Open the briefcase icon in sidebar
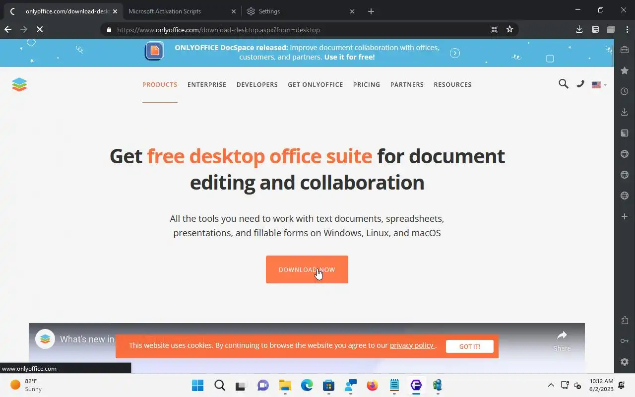635x397 pixels. [x=625, y=50]
